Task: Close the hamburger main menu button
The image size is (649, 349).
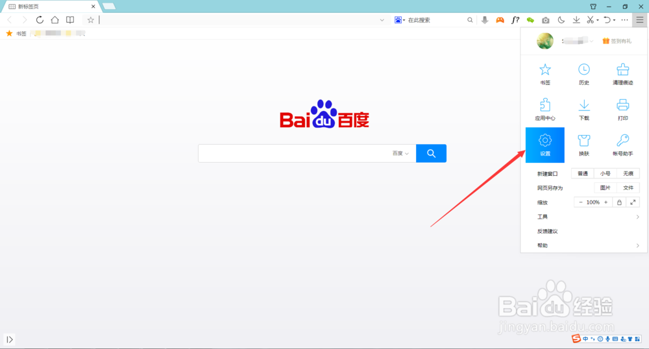Action: pyautogui.click(x=640, y=20)
